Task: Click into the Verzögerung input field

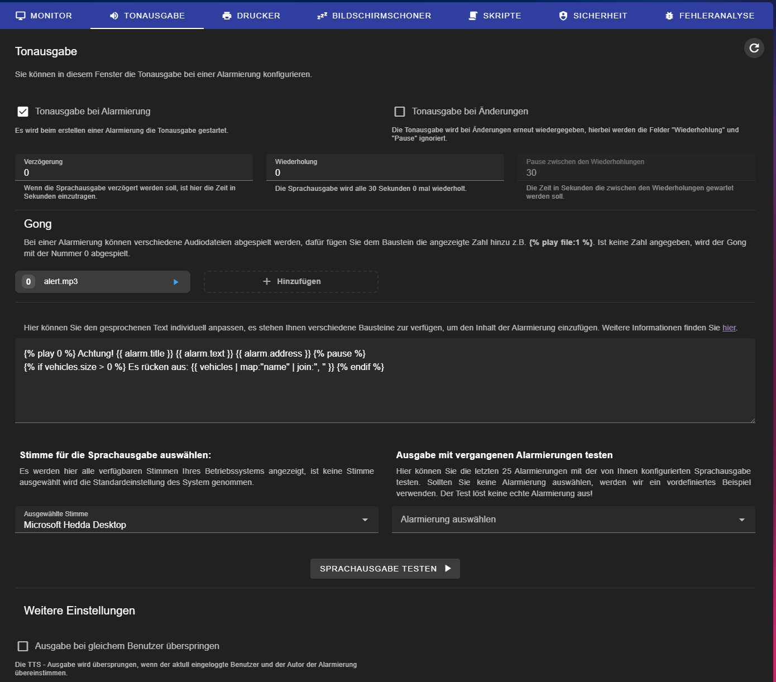Action: click(133, 173)
